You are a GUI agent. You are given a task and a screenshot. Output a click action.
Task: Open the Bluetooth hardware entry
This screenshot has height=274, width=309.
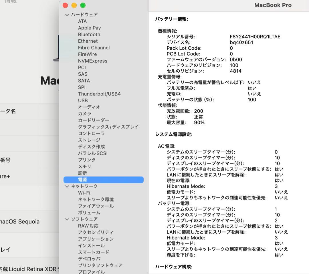pyautogui.click(x=89, y=35)
